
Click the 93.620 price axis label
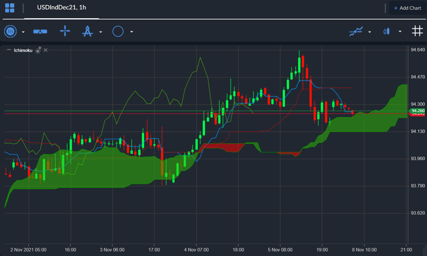click(418, 213)
